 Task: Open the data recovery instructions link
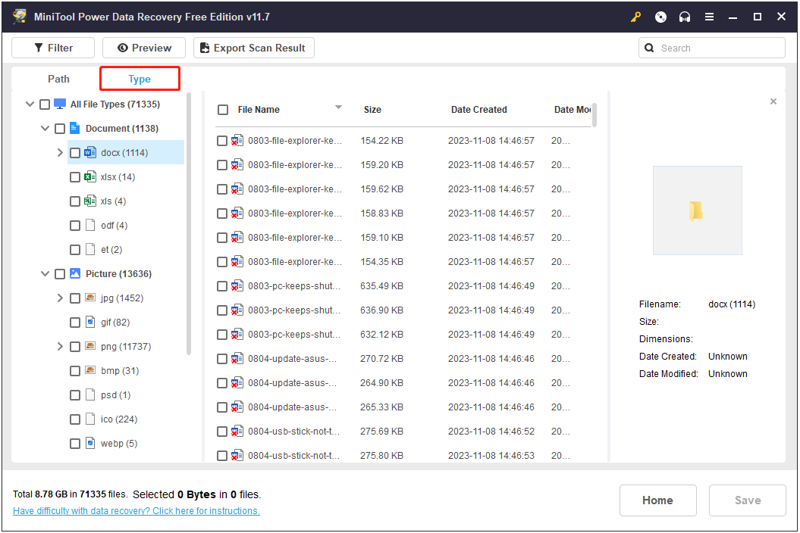click(x=130, y=510)
